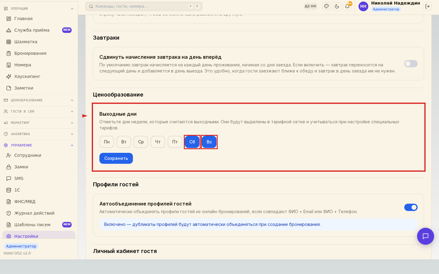Viewport: 439px width, 274px height.
Task: Collapse the Управление sidebar section
Action: tap(39, 145)
